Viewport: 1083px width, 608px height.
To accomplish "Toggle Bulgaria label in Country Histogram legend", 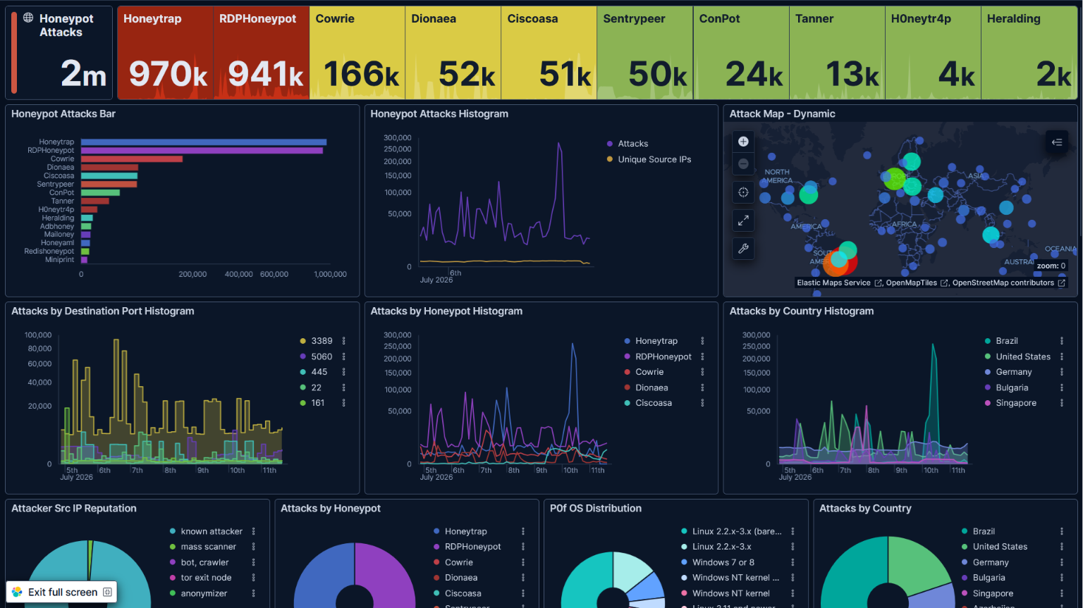I will [x=1012, y=387].
